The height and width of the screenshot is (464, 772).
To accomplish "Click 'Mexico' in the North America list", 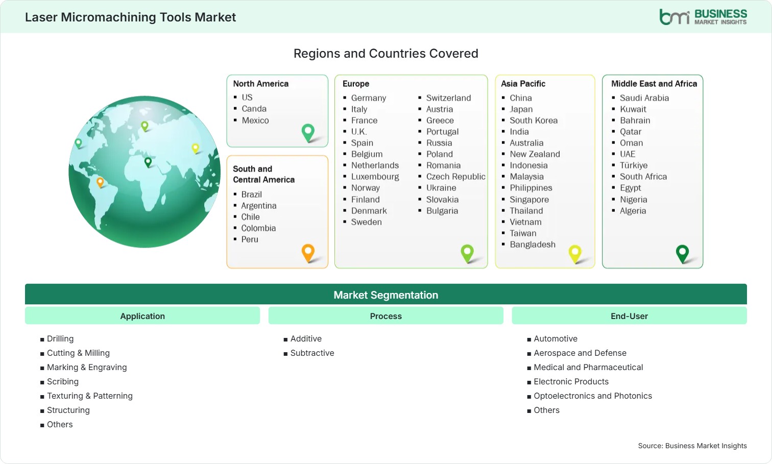I will click(x=255, y=120).
